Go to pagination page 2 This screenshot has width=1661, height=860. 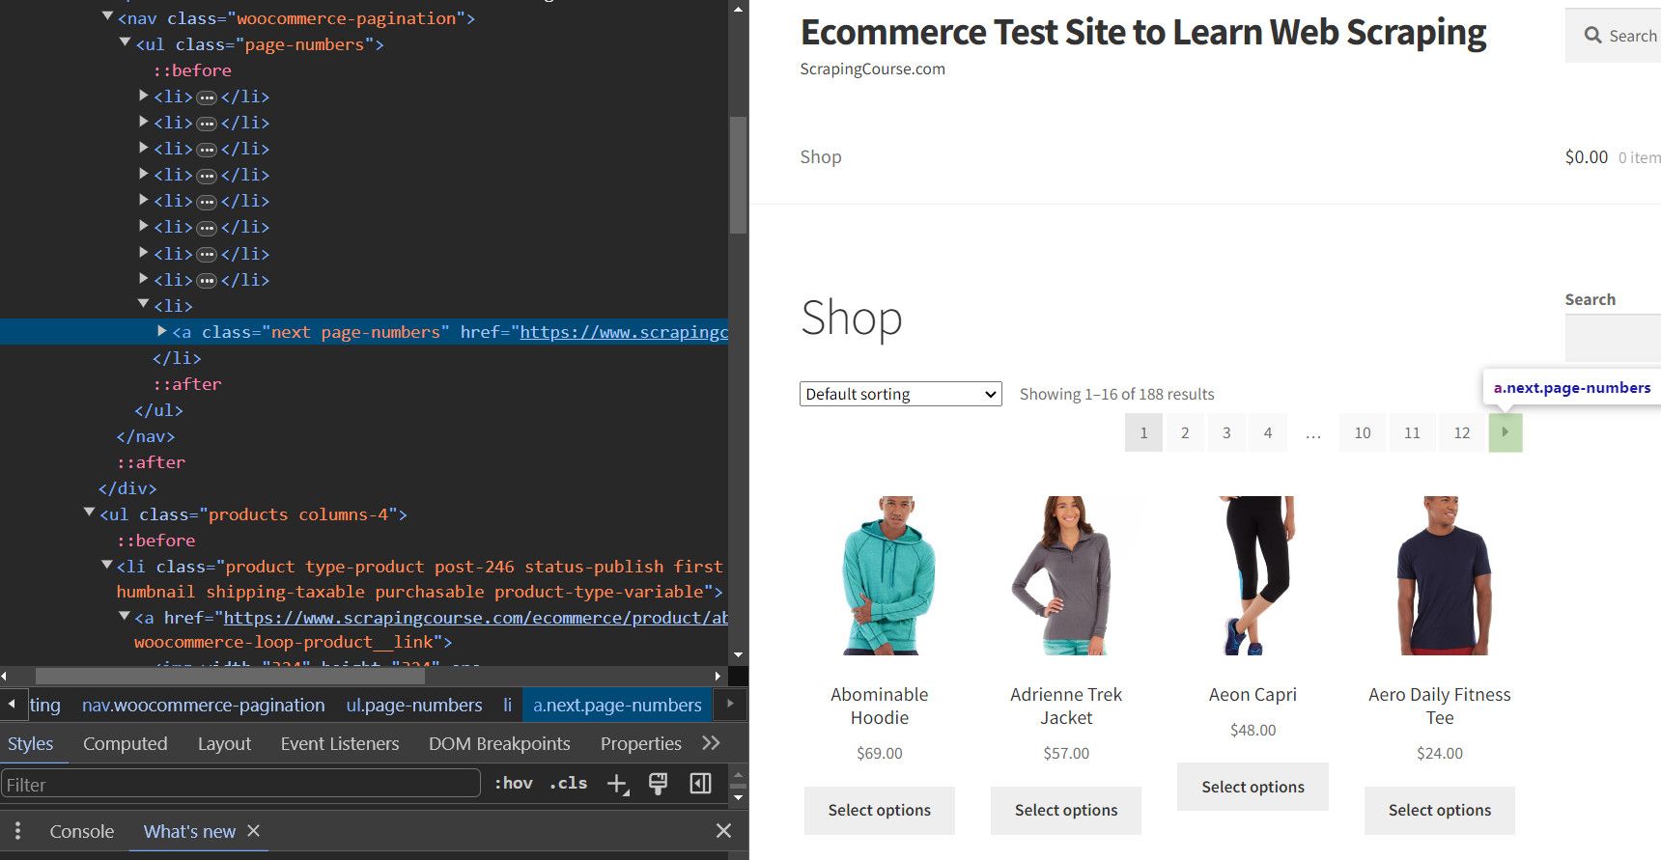coord(1185,432)
